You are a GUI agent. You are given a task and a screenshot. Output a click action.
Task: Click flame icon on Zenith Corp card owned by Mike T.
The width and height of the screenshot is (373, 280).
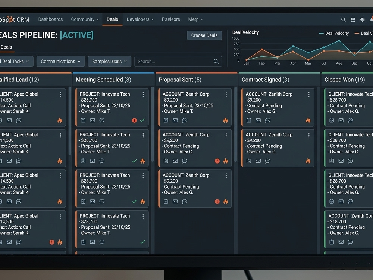tap(226, 120)
